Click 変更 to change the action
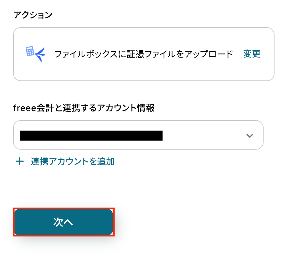This screenshot has width=298, height=256. pos(252,54)
